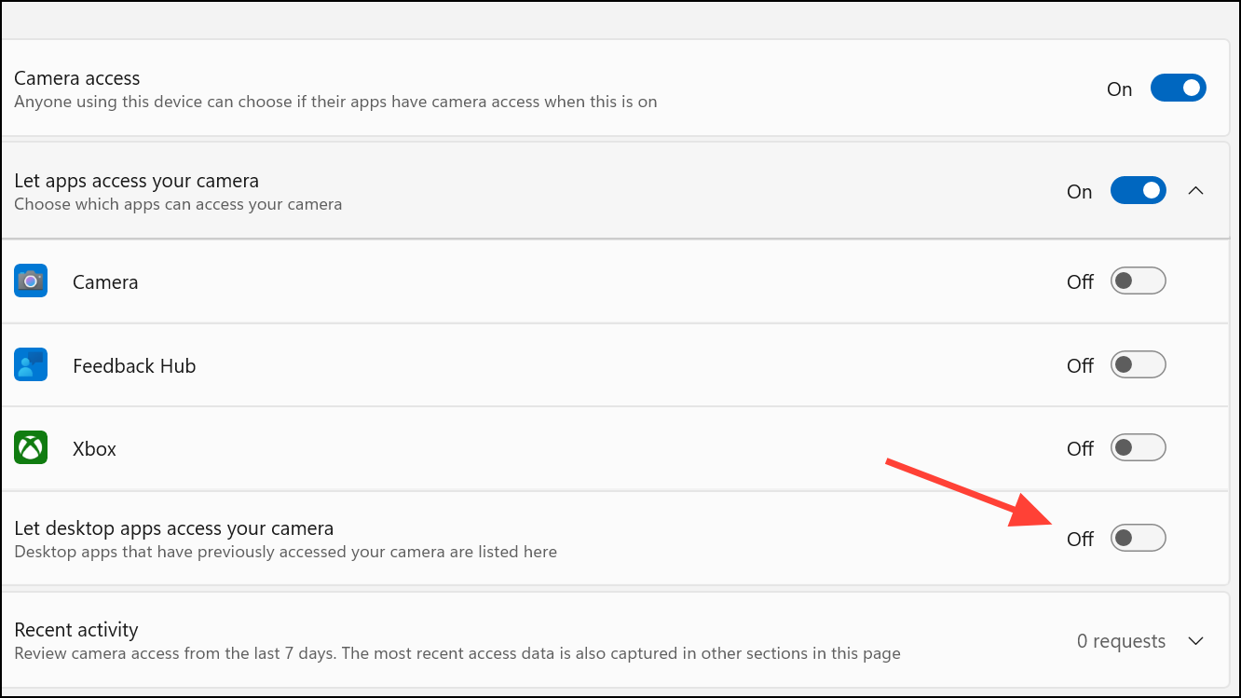The image size is (1241, 698).
Task: Disable the Let apps access your camera switch
Action: click(1139, 191)
